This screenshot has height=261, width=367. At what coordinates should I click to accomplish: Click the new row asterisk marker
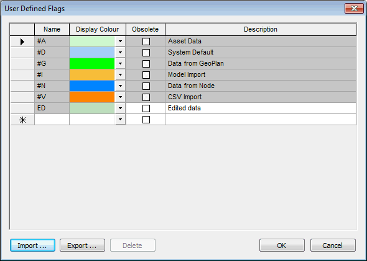click(x=22, y=120)
